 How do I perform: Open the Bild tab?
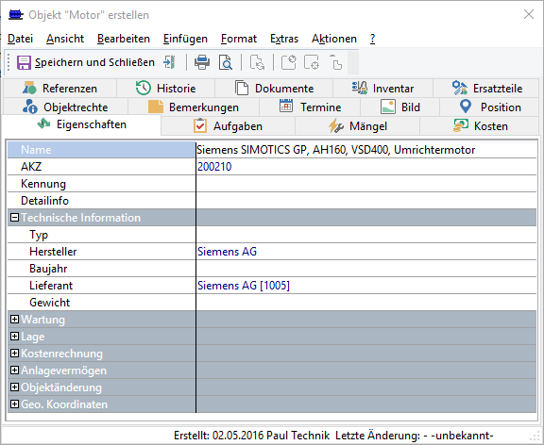pos(400,107)
